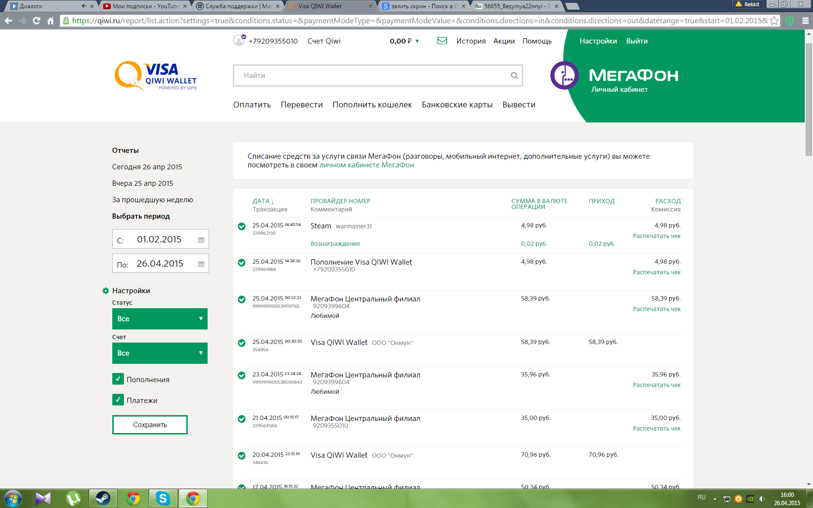Expand the Статус dropdown showing Все
The height and width of the screenshot is (508, 813).
tap(160, 319)
